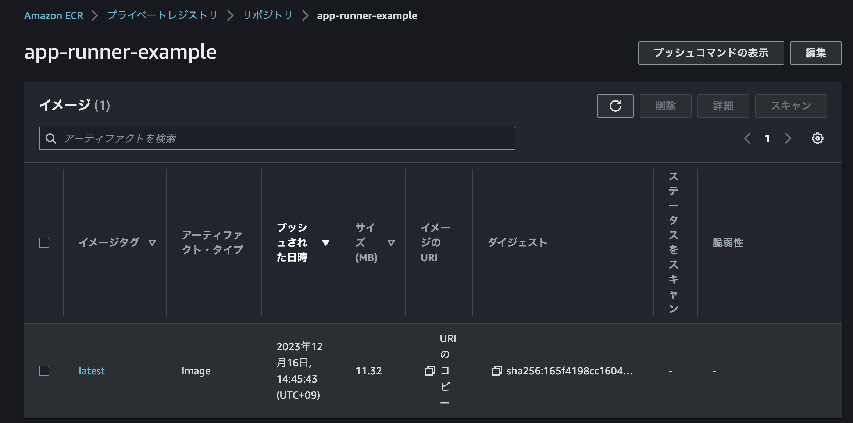Screen dimensions: 853x423
Task: Go to next page arrow
Action: [788, 138]
